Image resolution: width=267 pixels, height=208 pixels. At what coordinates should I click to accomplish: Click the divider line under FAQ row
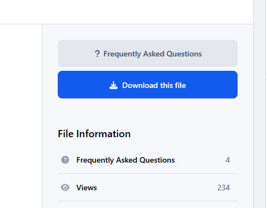pos(148,173)
